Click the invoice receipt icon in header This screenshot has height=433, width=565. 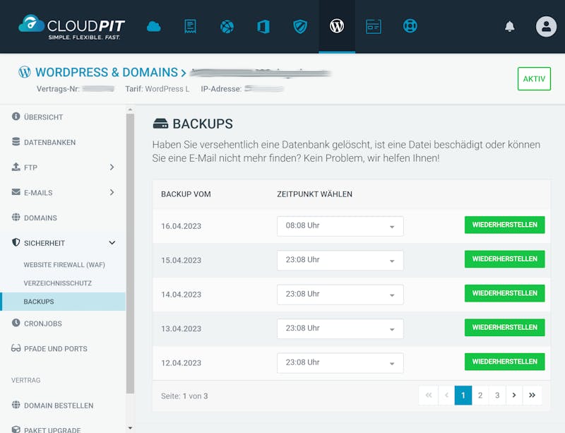(190, 26)
